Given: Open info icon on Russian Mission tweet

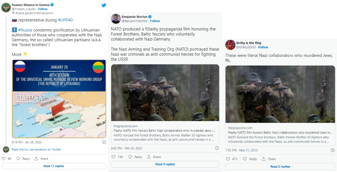Looking at the screenshot, I should click(x=104, y=142).
